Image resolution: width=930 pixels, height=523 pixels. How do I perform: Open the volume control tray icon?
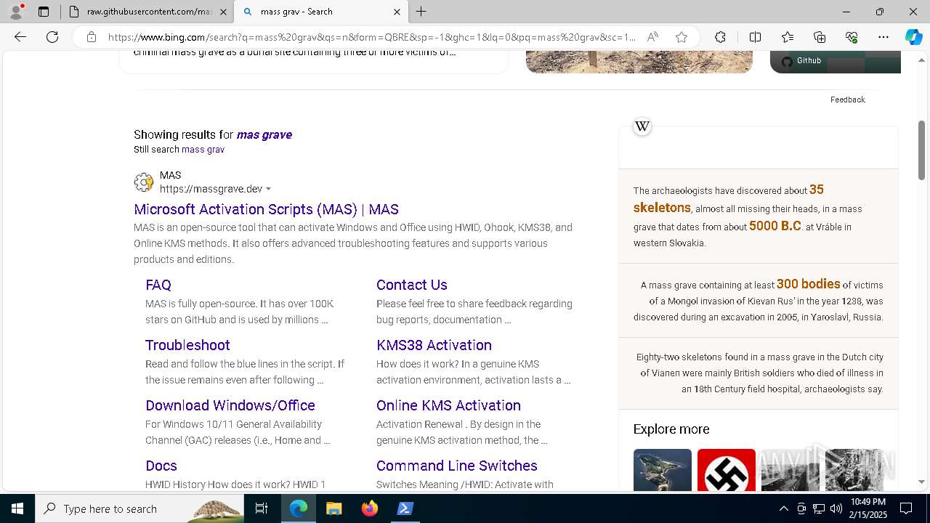coord(836,508)
